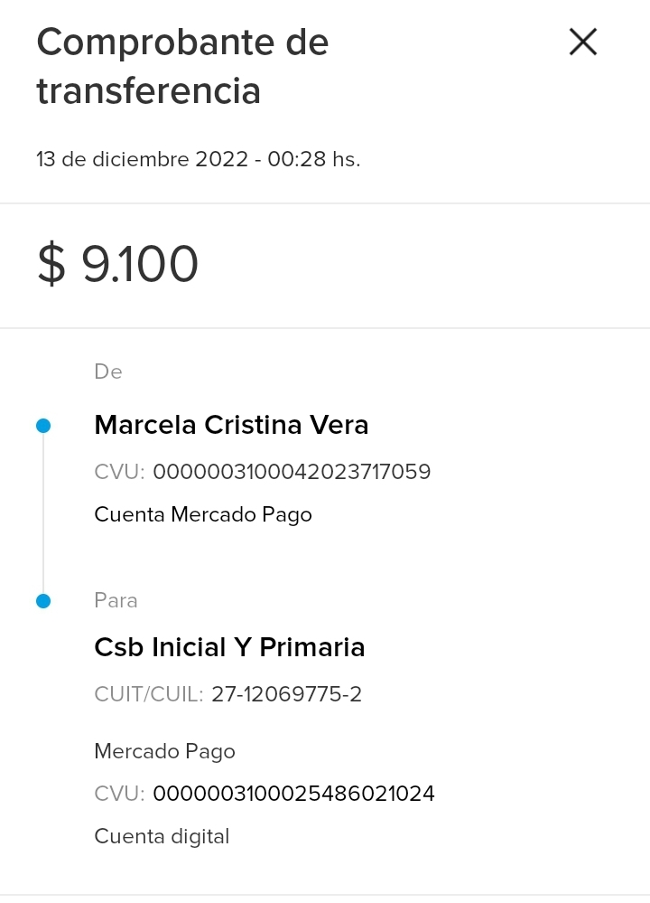Select sender name Marcela Cristina Vera

tap(231, 425)
